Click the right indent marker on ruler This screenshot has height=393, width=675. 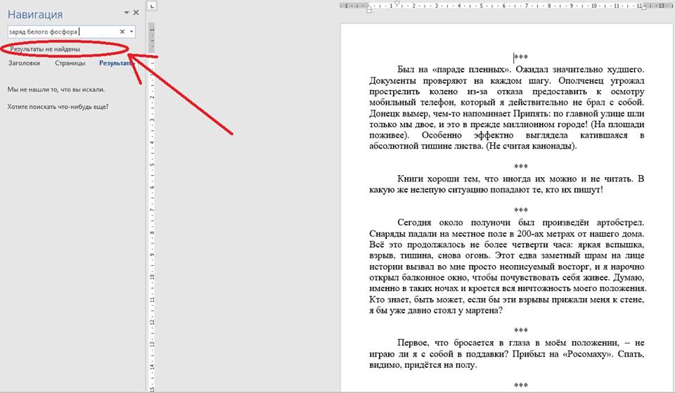pyautogui.click(x=645, y=7)
